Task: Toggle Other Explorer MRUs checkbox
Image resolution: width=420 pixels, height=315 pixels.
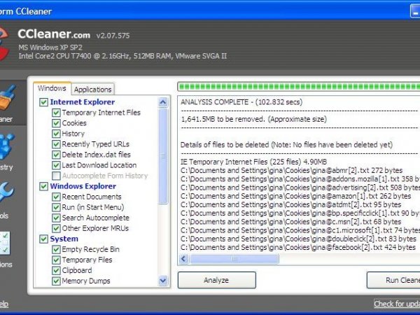Action: [x=56, y=228]
